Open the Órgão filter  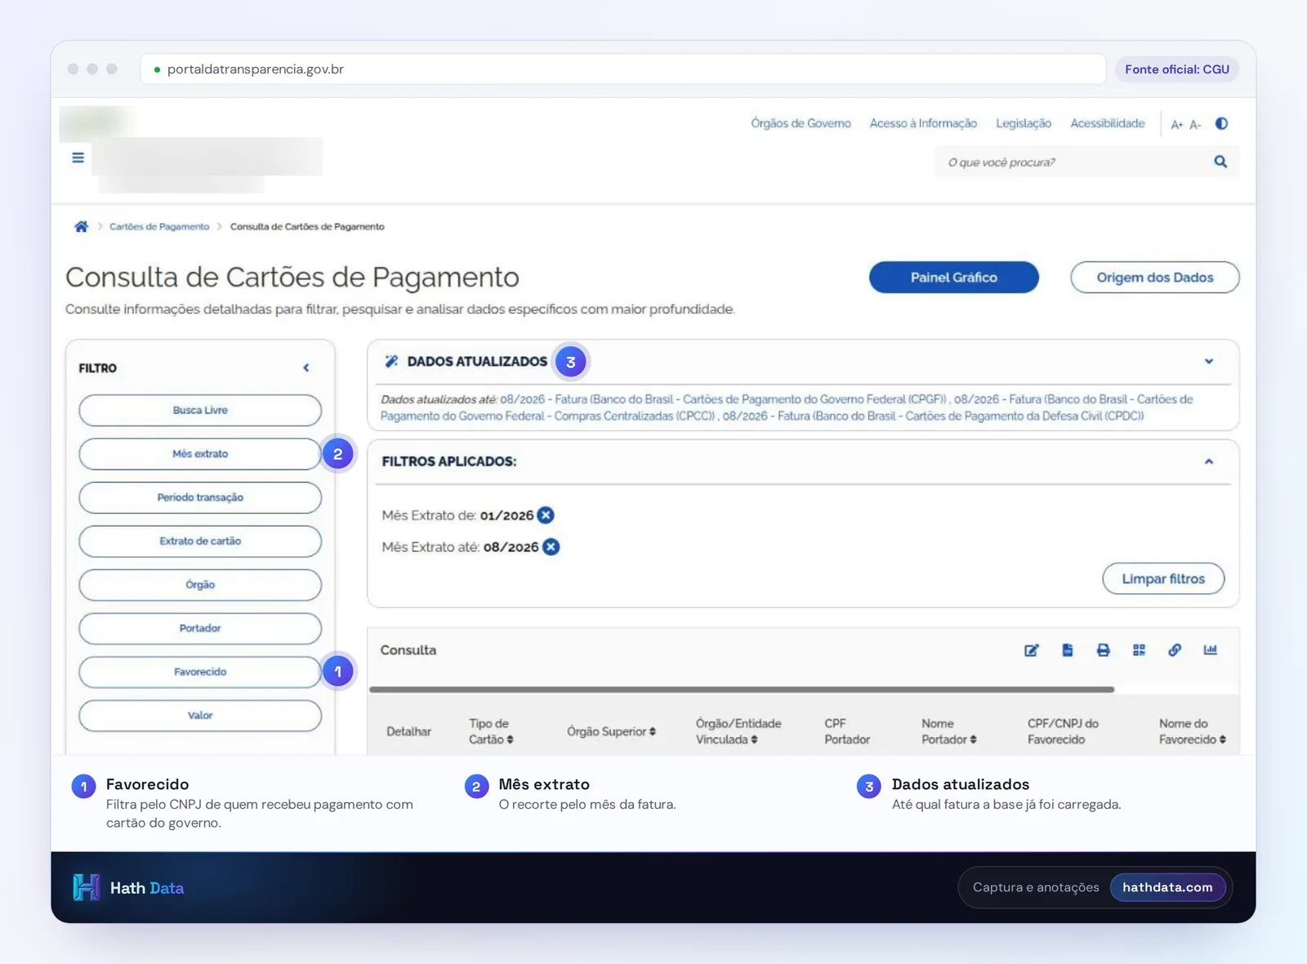tap(200, 585)
